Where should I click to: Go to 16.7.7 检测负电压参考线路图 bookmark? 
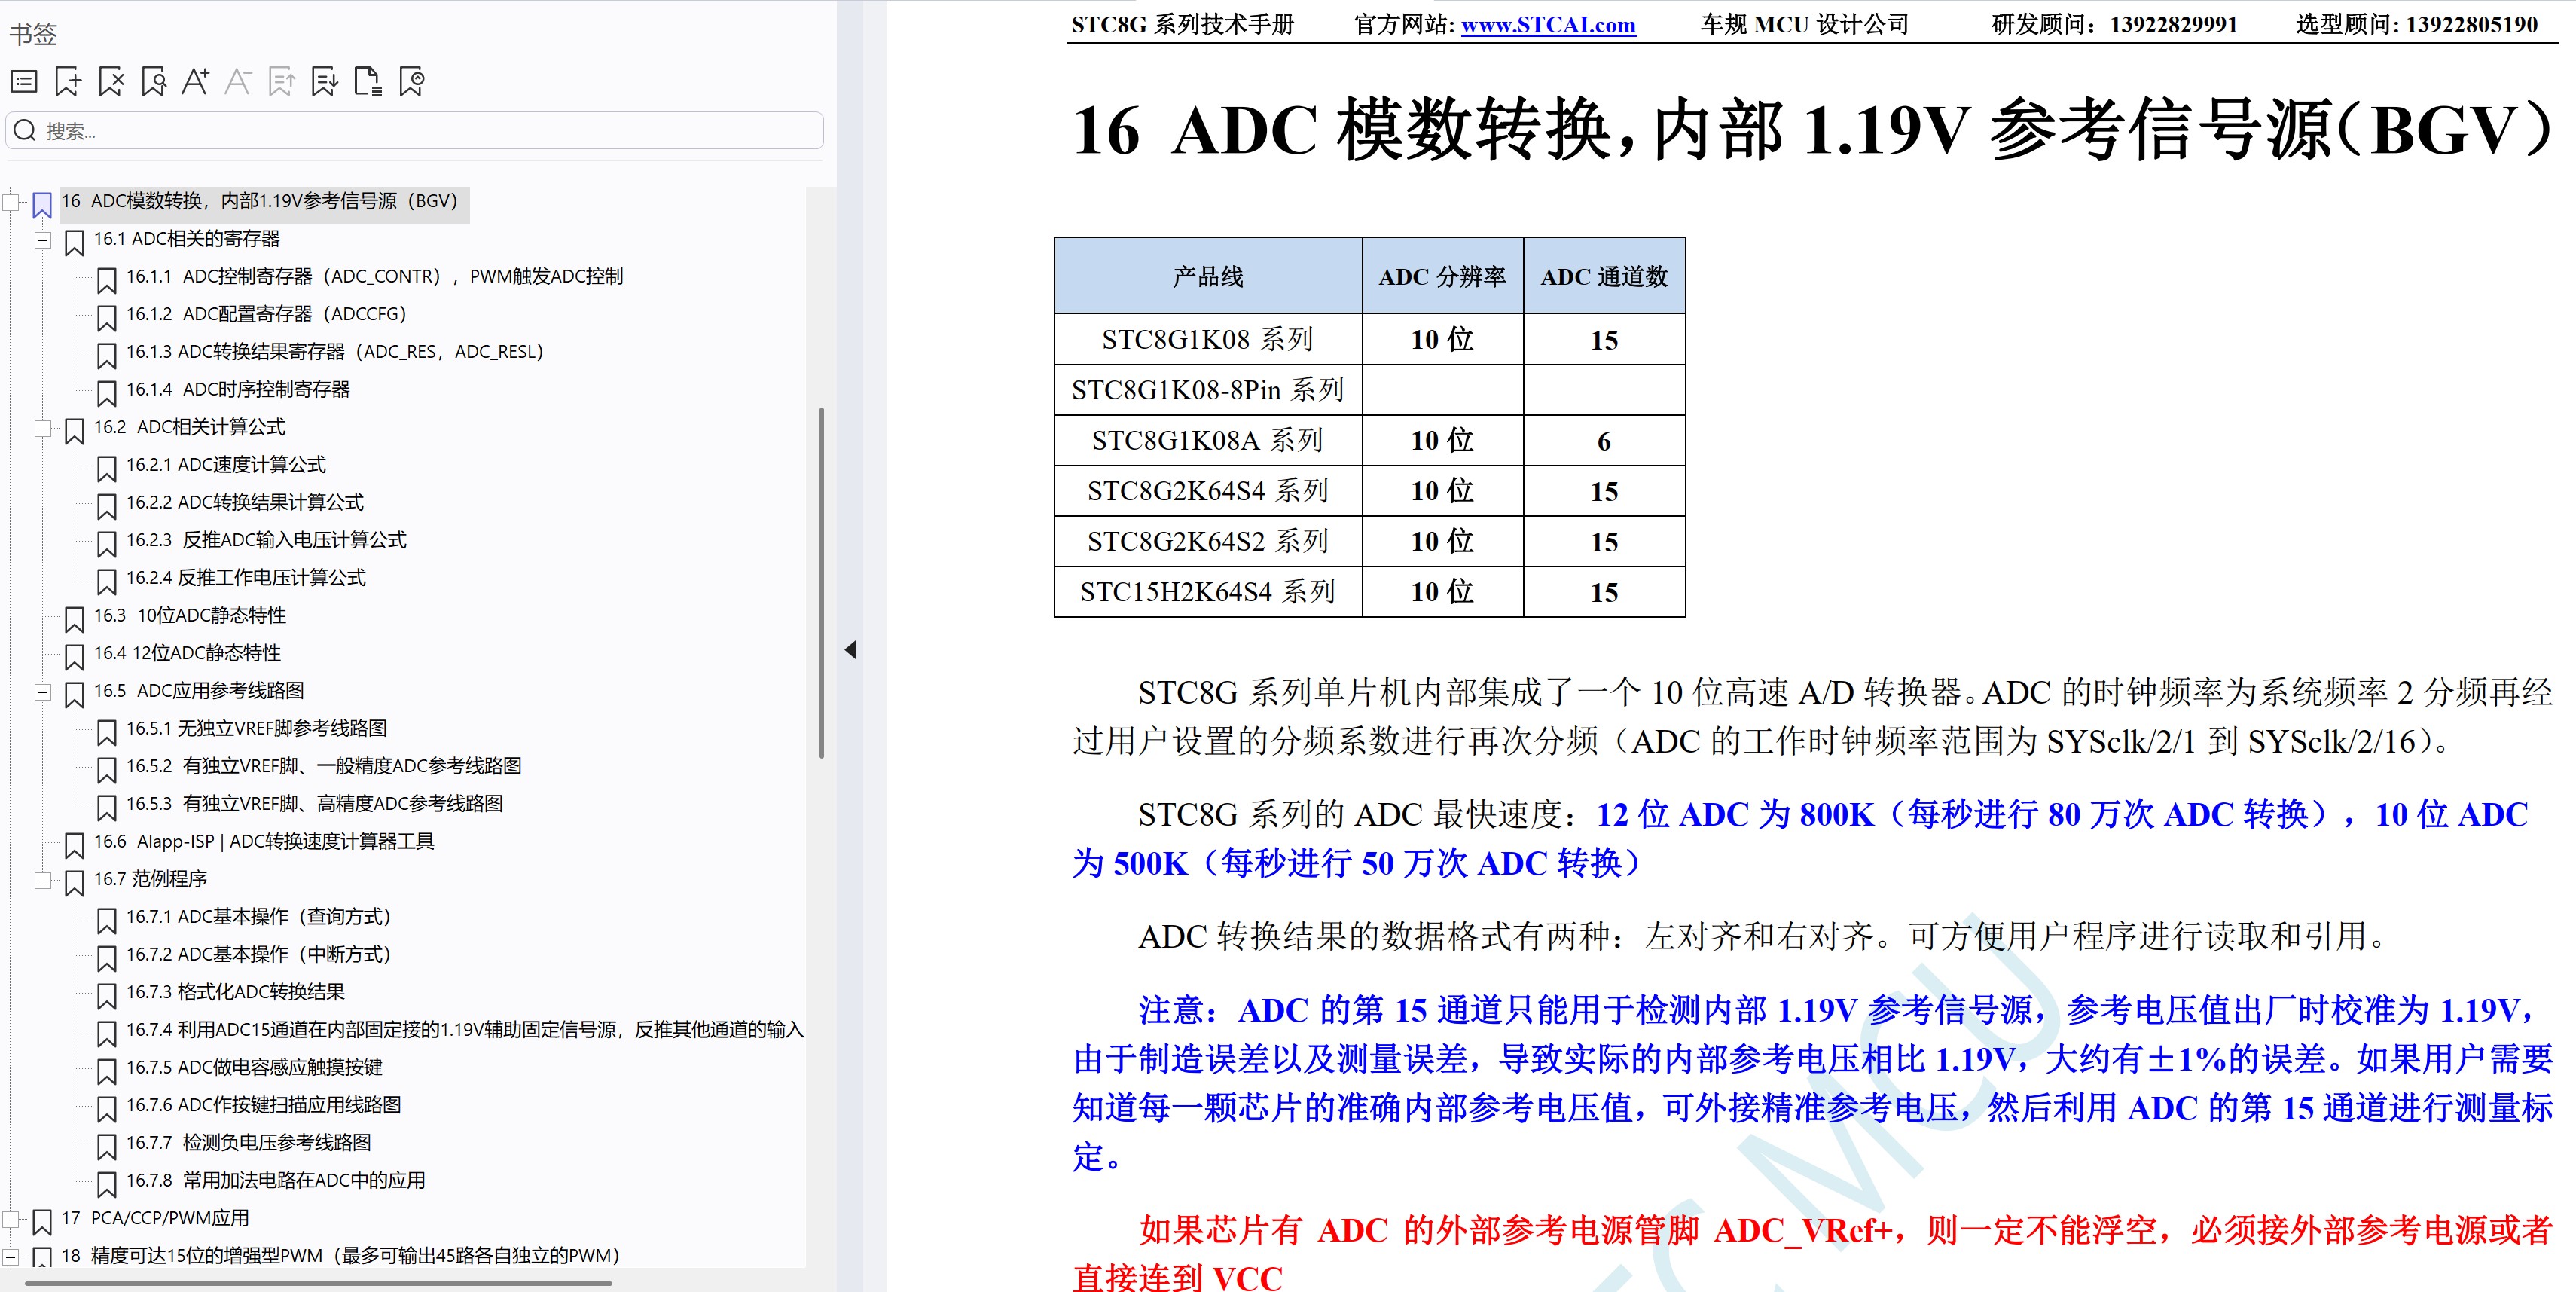click(248, 1143)
